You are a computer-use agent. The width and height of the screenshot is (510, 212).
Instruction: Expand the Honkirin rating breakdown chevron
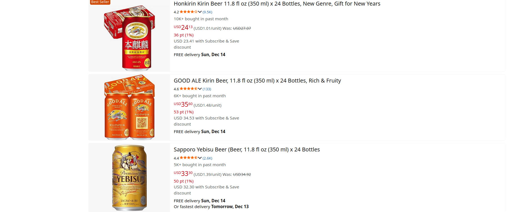tap(200, 12)
